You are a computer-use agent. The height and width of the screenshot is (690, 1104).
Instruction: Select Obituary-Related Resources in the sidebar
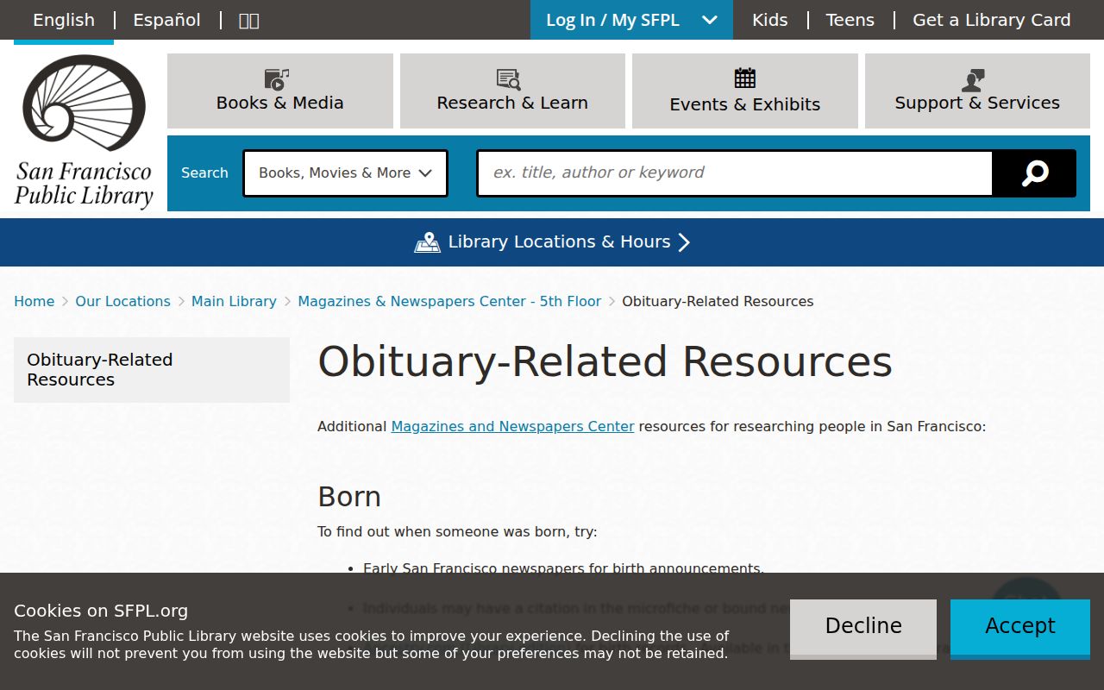click(x=152, y=370)
